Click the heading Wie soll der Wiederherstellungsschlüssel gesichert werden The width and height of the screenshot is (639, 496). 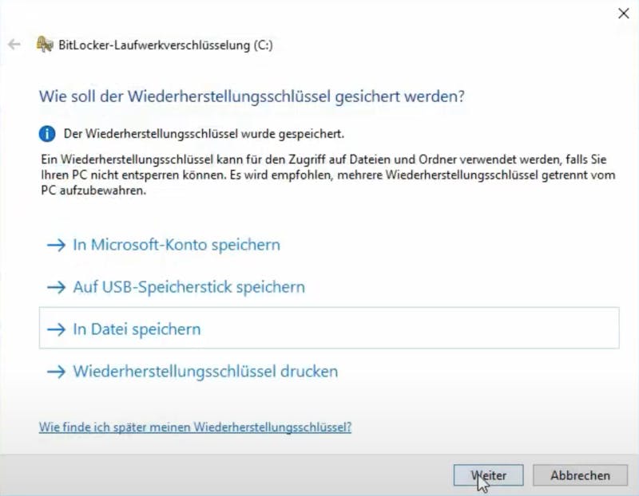(x=252, y=96)
